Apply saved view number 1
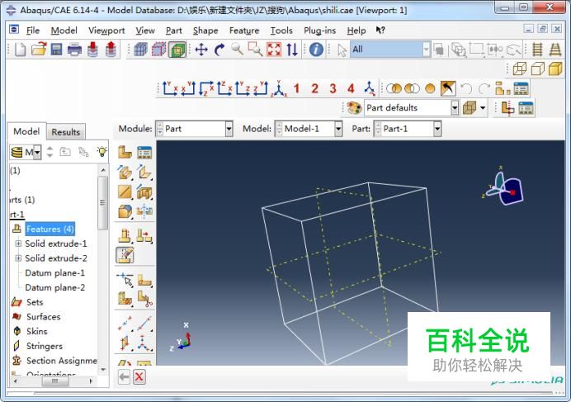571x402 pixels. [x=296, y=88]
